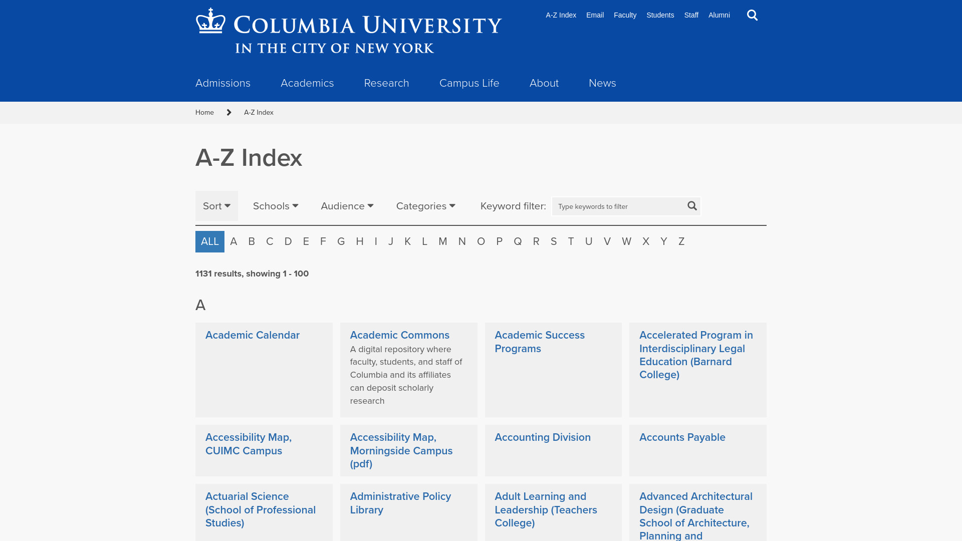
Task: Open Accessibility Map, Morningside Campus pdf
Action: (x=401, y=450)
